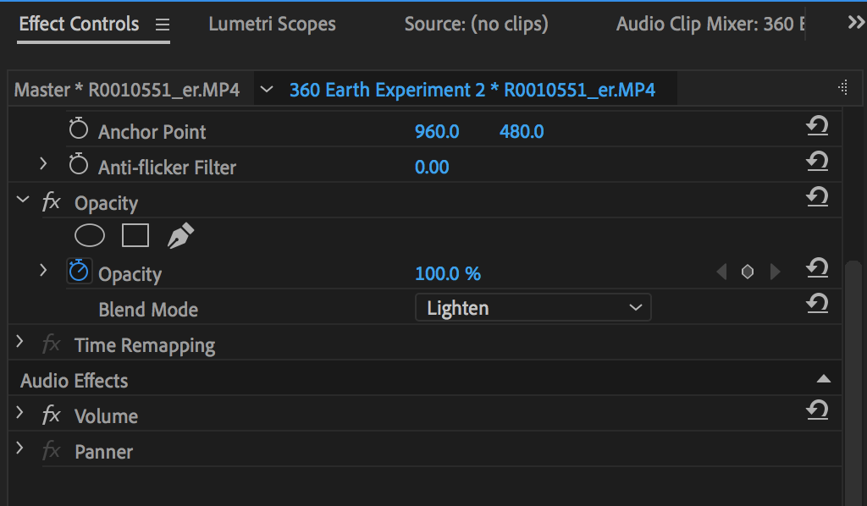Reset the Anti-flicker Filter parameter
867x506 pixels.
click(x=817, y=162)
